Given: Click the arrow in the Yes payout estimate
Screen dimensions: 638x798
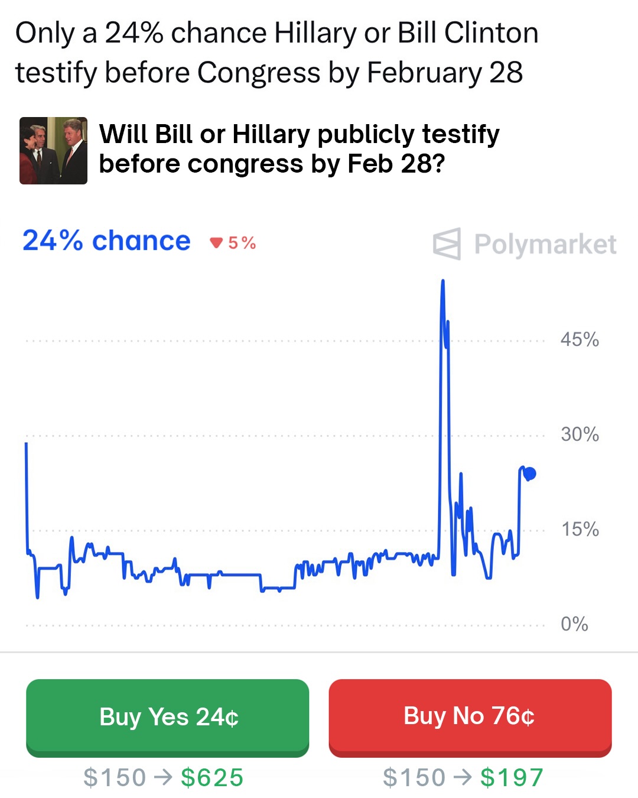Looking at the screenshot, I should pyautogui.click(x=163, y=777).
